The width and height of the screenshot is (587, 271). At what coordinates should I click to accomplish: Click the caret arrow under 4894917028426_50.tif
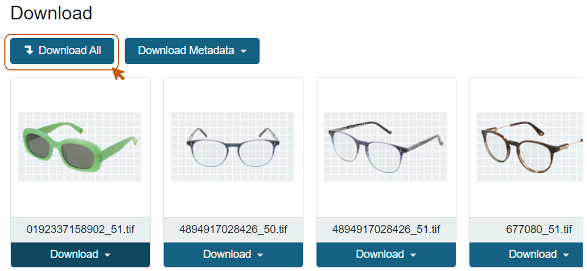point(261,255)
